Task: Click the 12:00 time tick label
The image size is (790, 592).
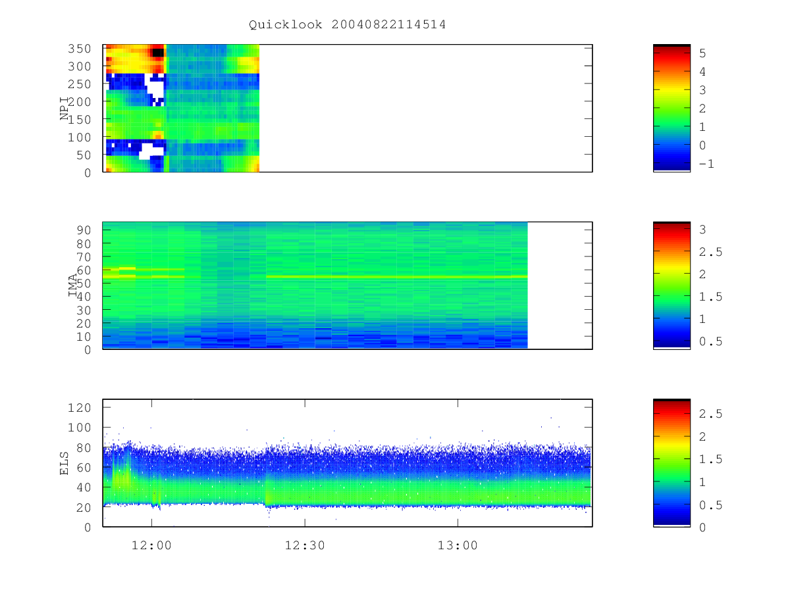Action: pos(151,545)
